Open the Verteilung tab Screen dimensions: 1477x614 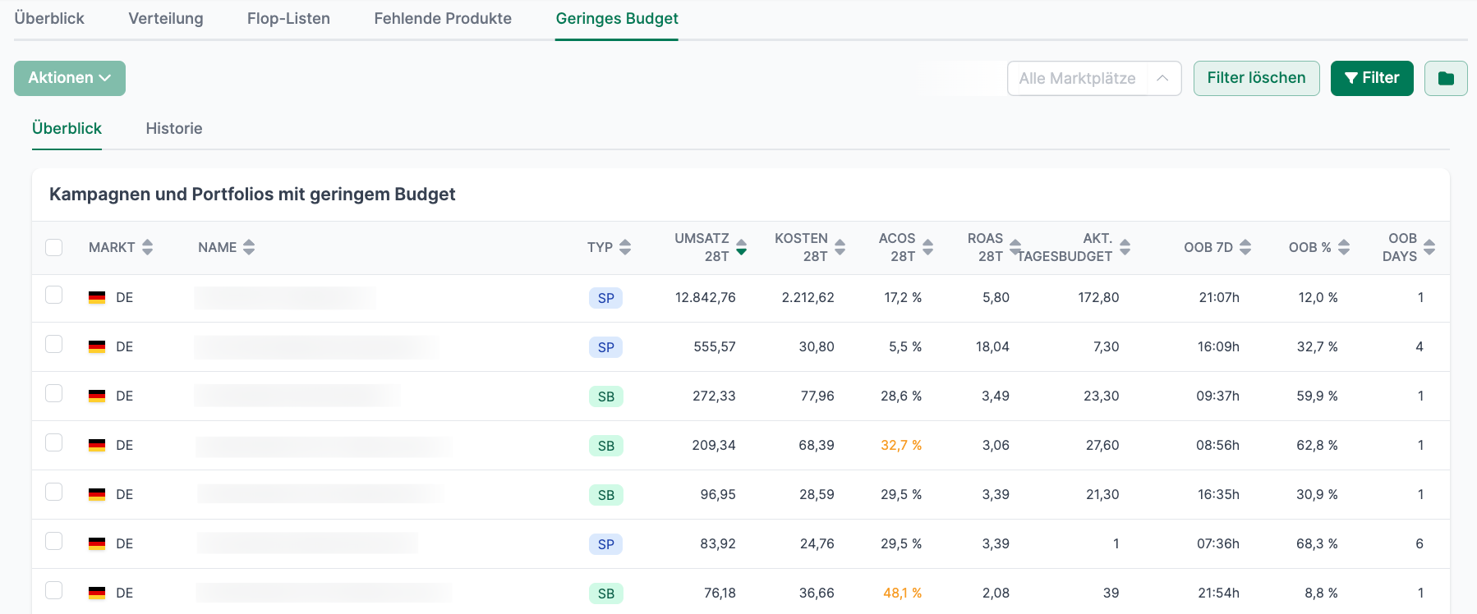point(166,18)
